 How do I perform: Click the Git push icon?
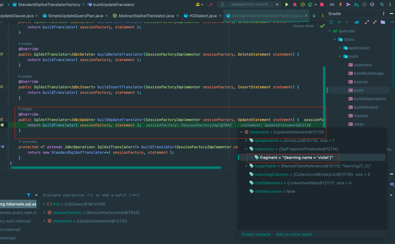click(356, 5)
